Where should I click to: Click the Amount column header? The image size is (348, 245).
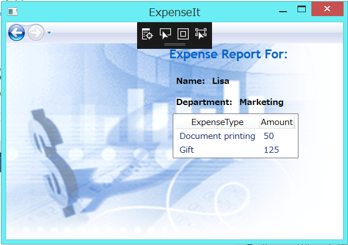tap(277, 122)
